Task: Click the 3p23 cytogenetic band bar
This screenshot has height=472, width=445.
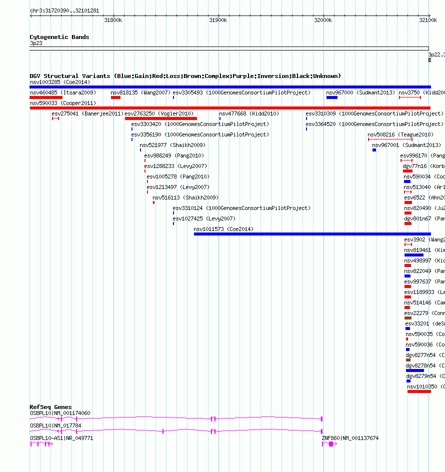Action: click(x=229, y=48)
